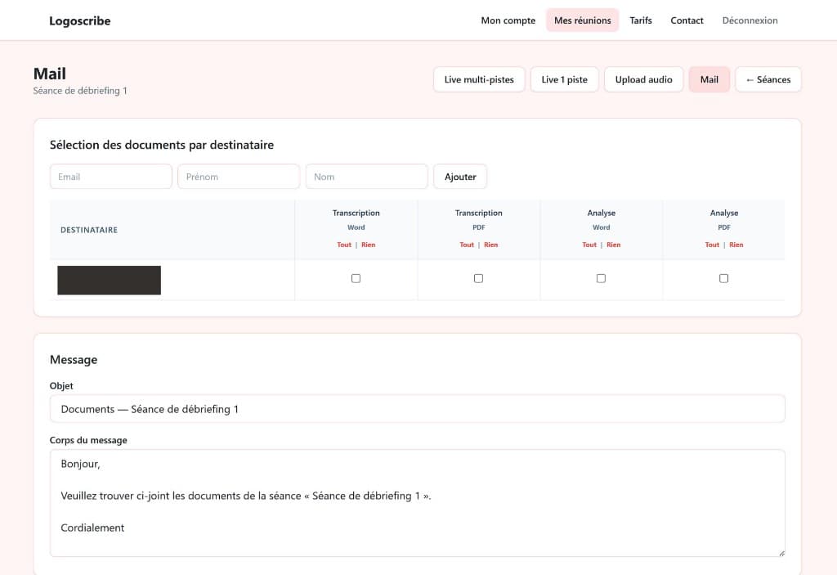Open the Upload audio page
The height and width of the screenshot is (575, 837).
643,79
